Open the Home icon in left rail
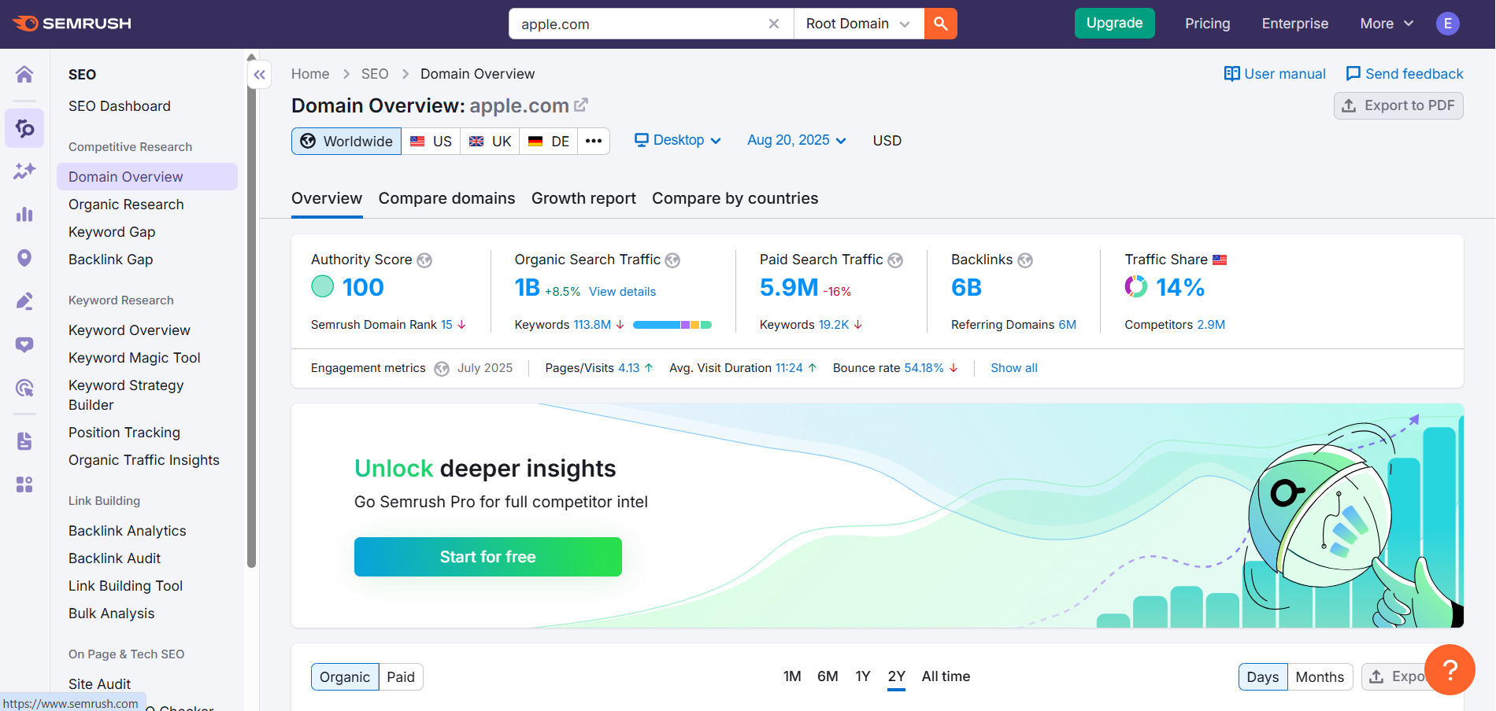This screenshot has width=1496, height=711. pyautogui.click(x=24, y=75)
